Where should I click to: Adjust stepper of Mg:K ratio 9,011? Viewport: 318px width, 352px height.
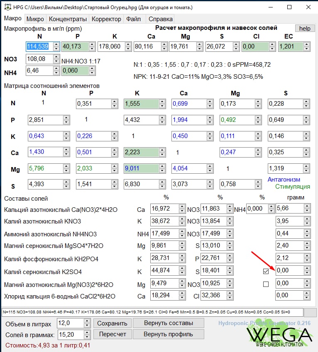162,168
